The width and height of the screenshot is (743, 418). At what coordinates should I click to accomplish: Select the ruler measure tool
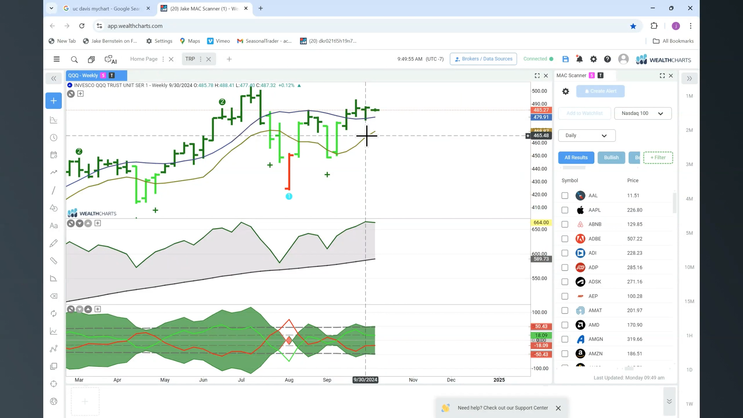tap(54, 261)
